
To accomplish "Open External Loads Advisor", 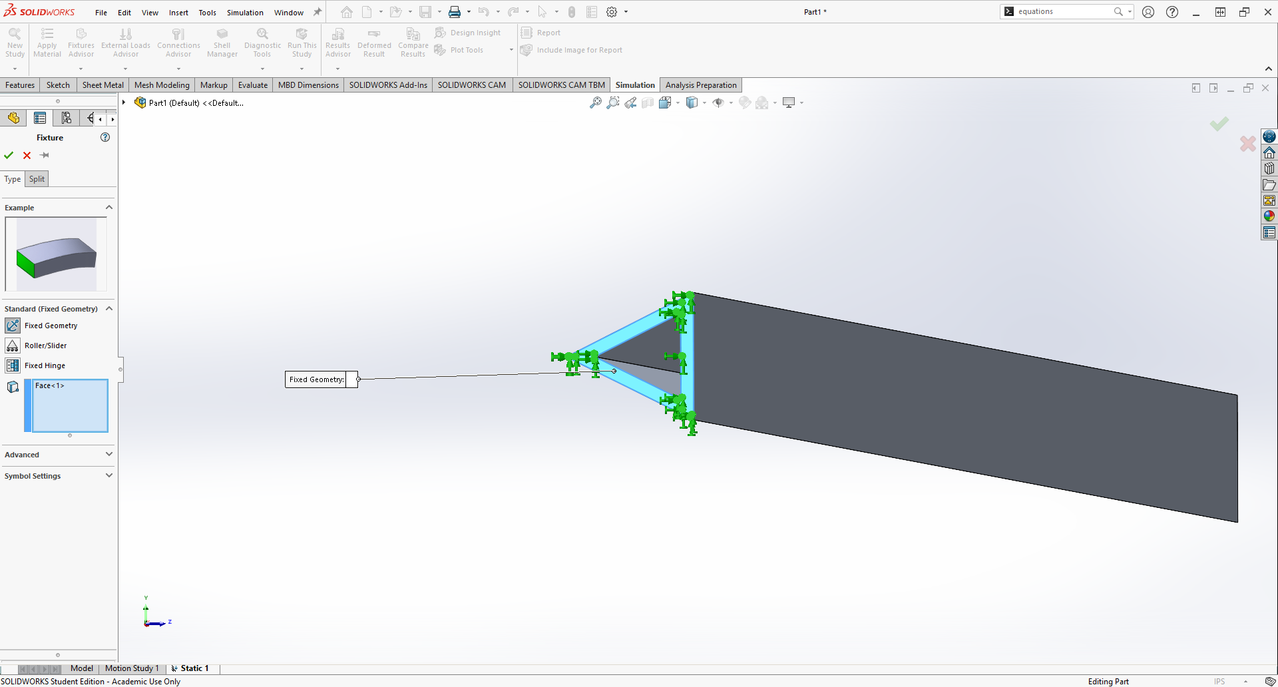I will [x=126, y=43].
